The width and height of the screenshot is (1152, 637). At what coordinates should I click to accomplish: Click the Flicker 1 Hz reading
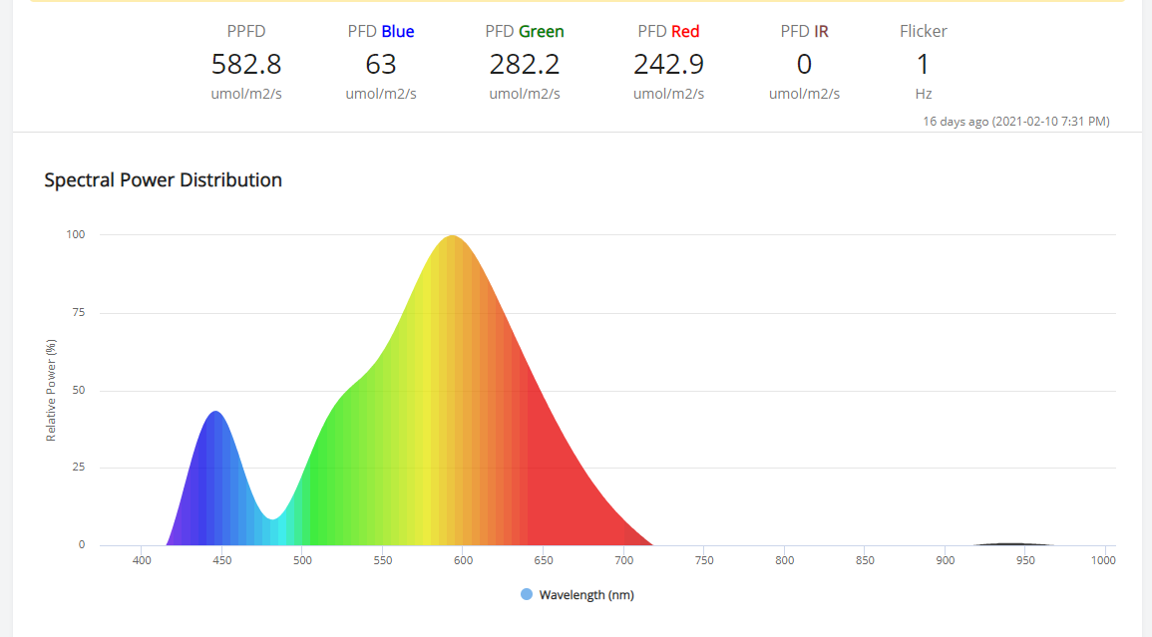pyautogui.click(x=924, y=64)
